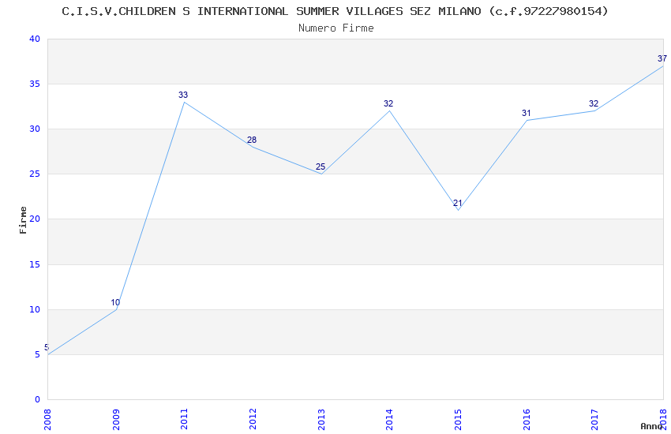Click the data point labeled 31
The height and width of the screenshot is (434, 671).
pos(527,120)
